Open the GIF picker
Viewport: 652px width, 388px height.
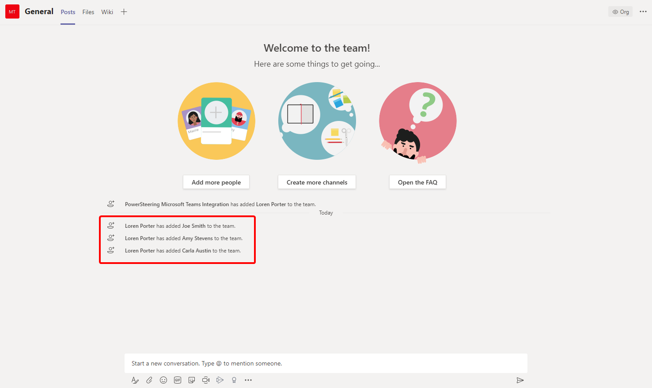click(178, 380)
